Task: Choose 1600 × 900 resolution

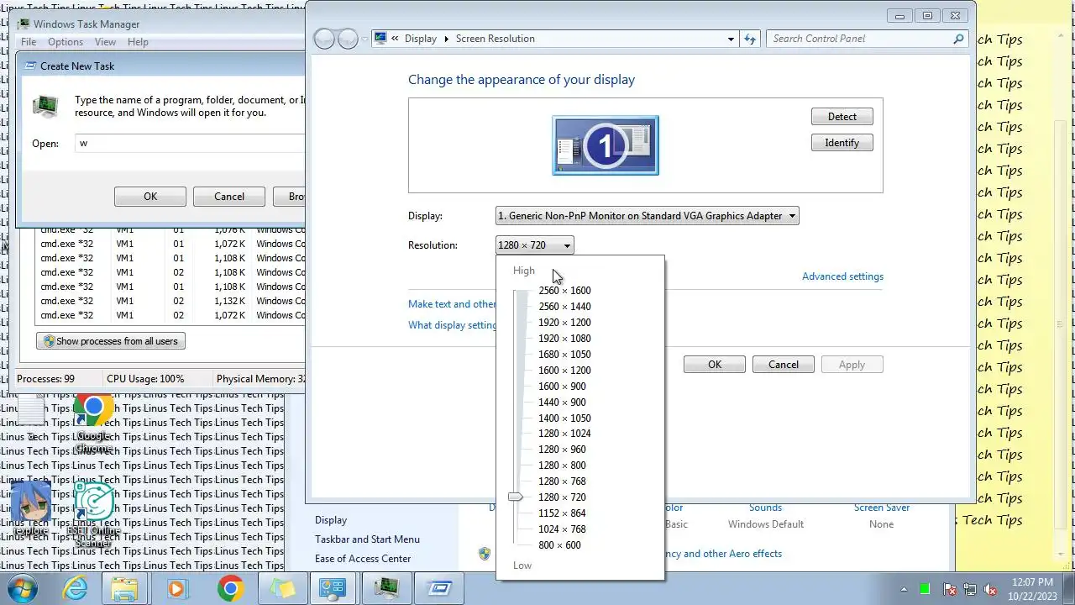Action: (562, 387)
